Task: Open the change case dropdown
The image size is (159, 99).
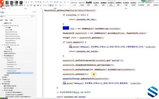Action: (32, 2)
